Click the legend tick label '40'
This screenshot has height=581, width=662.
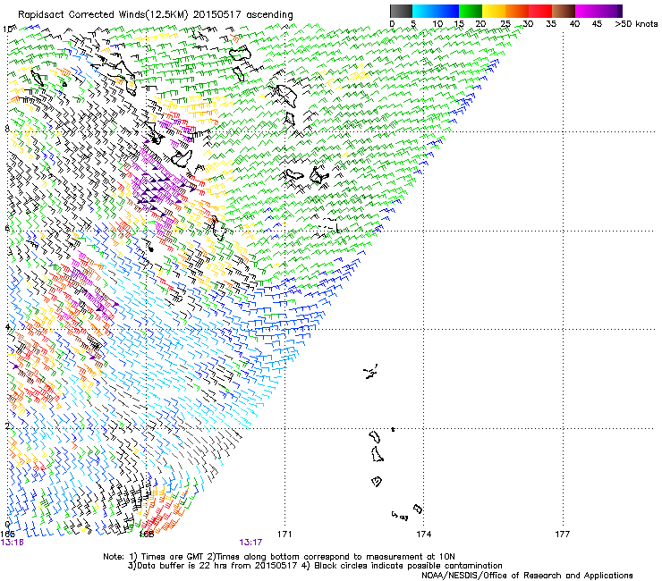click(x=574, y=24)
